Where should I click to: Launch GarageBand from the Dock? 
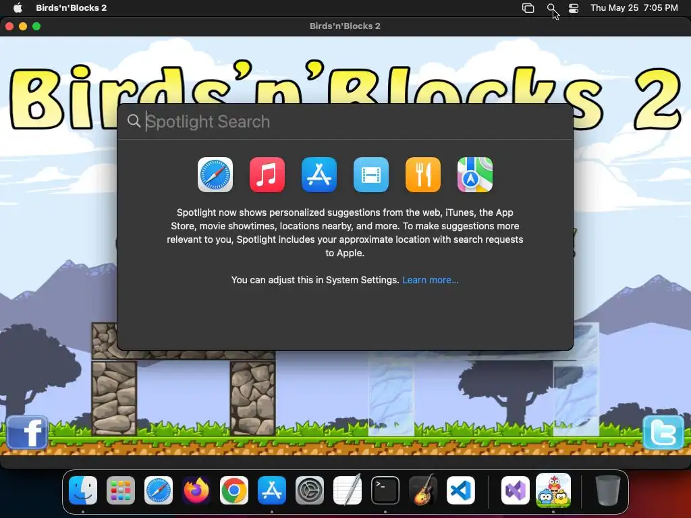423,490
